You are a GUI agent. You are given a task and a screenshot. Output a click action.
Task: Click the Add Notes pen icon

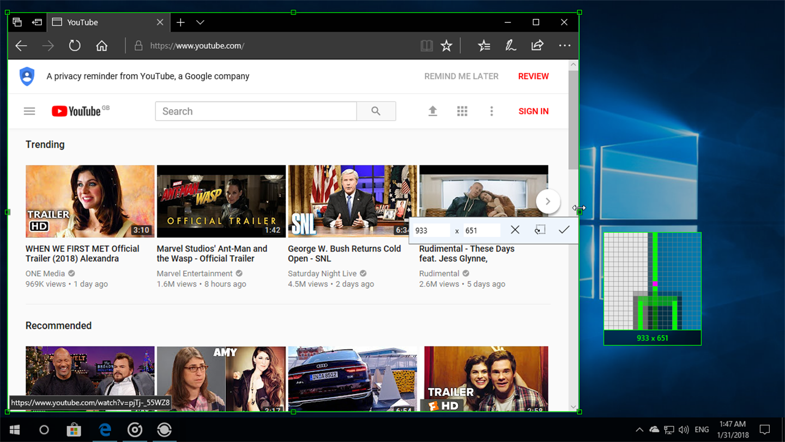click(x=510, y=46)
